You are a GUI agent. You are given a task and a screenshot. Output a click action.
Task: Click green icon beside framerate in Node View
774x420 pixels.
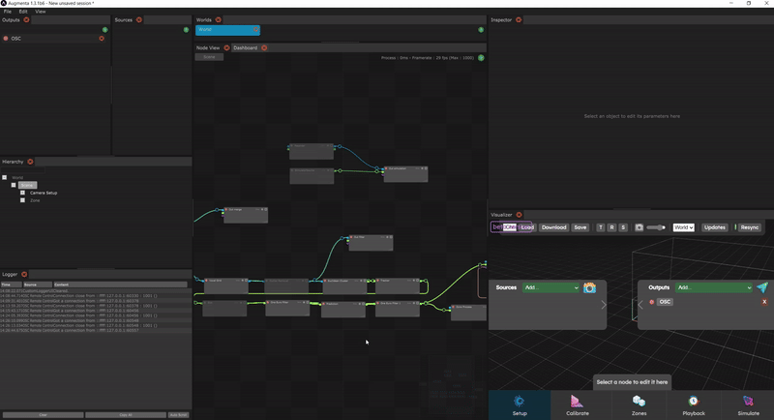coord(481,58)
